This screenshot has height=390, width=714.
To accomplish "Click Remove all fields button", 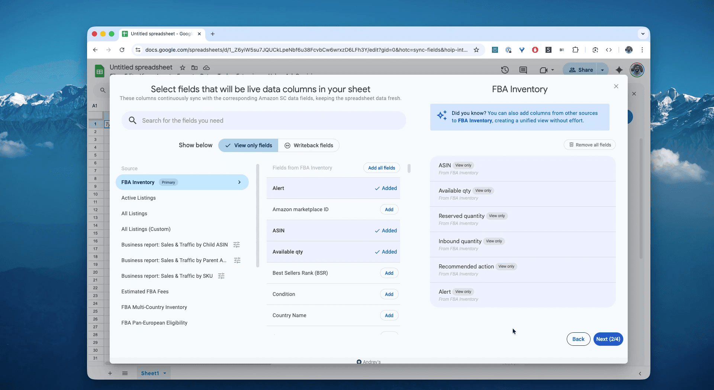I will tap(590, 145).
